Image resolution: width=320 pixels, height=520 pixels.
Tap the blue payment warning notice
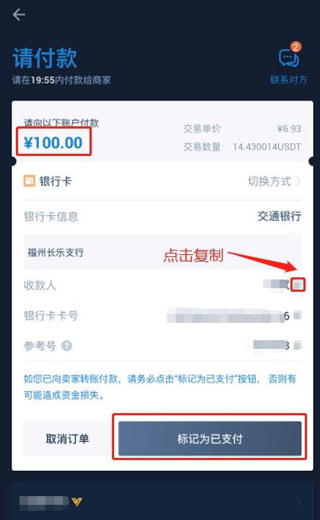tap(160, 386)
